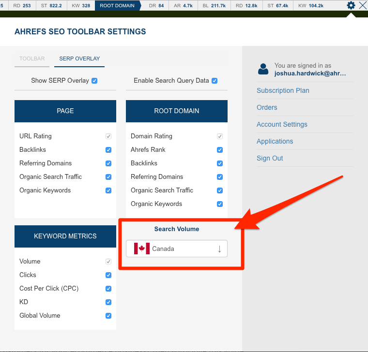
Task: Click the ROOT DOMAIN label in toolbar
Action: click(x=117, y=5)
